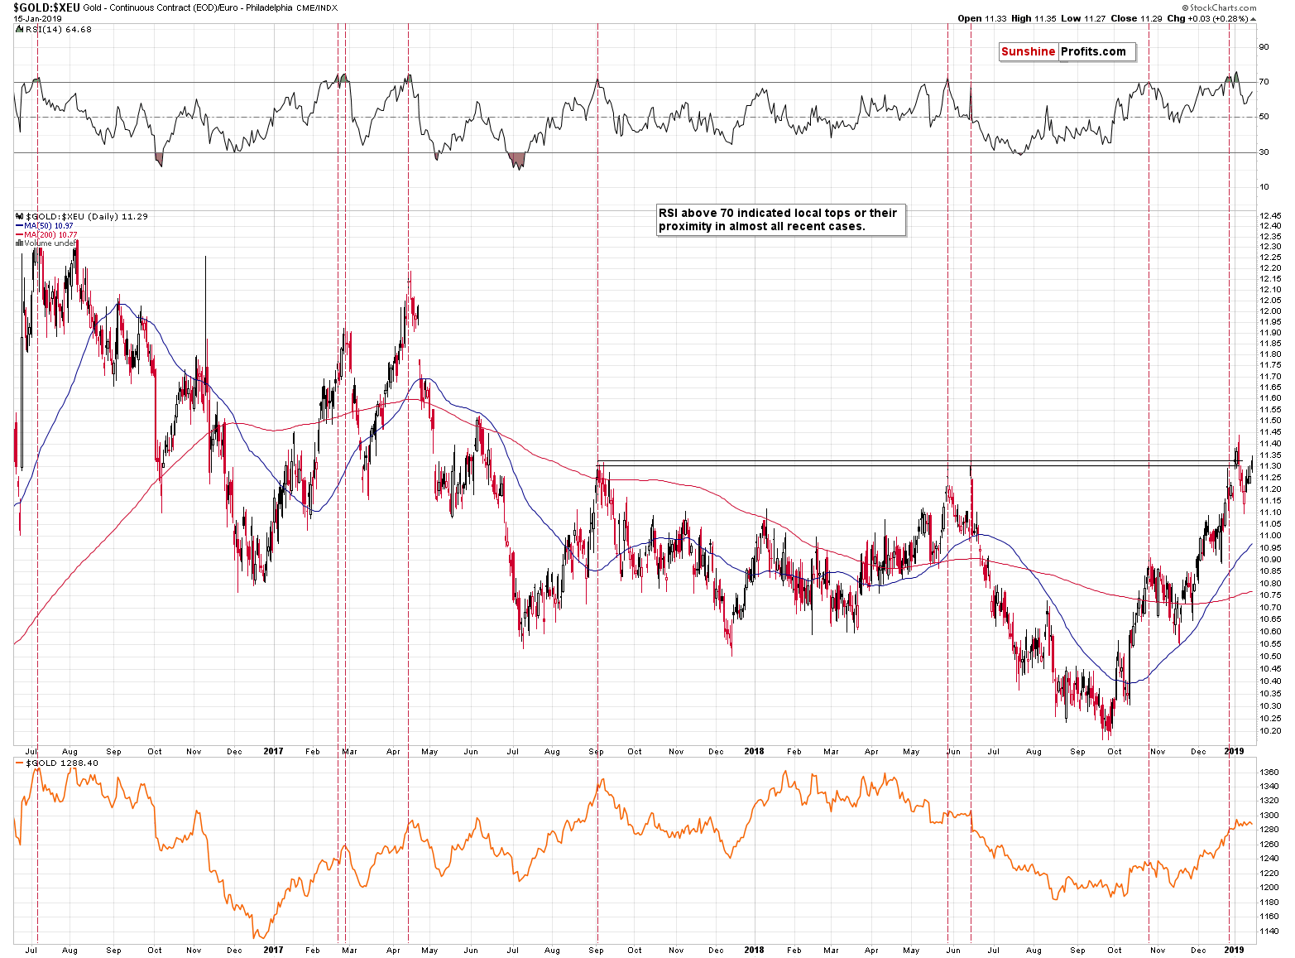
Task: Click the CME/INDX exchange label
Action: 316,7
